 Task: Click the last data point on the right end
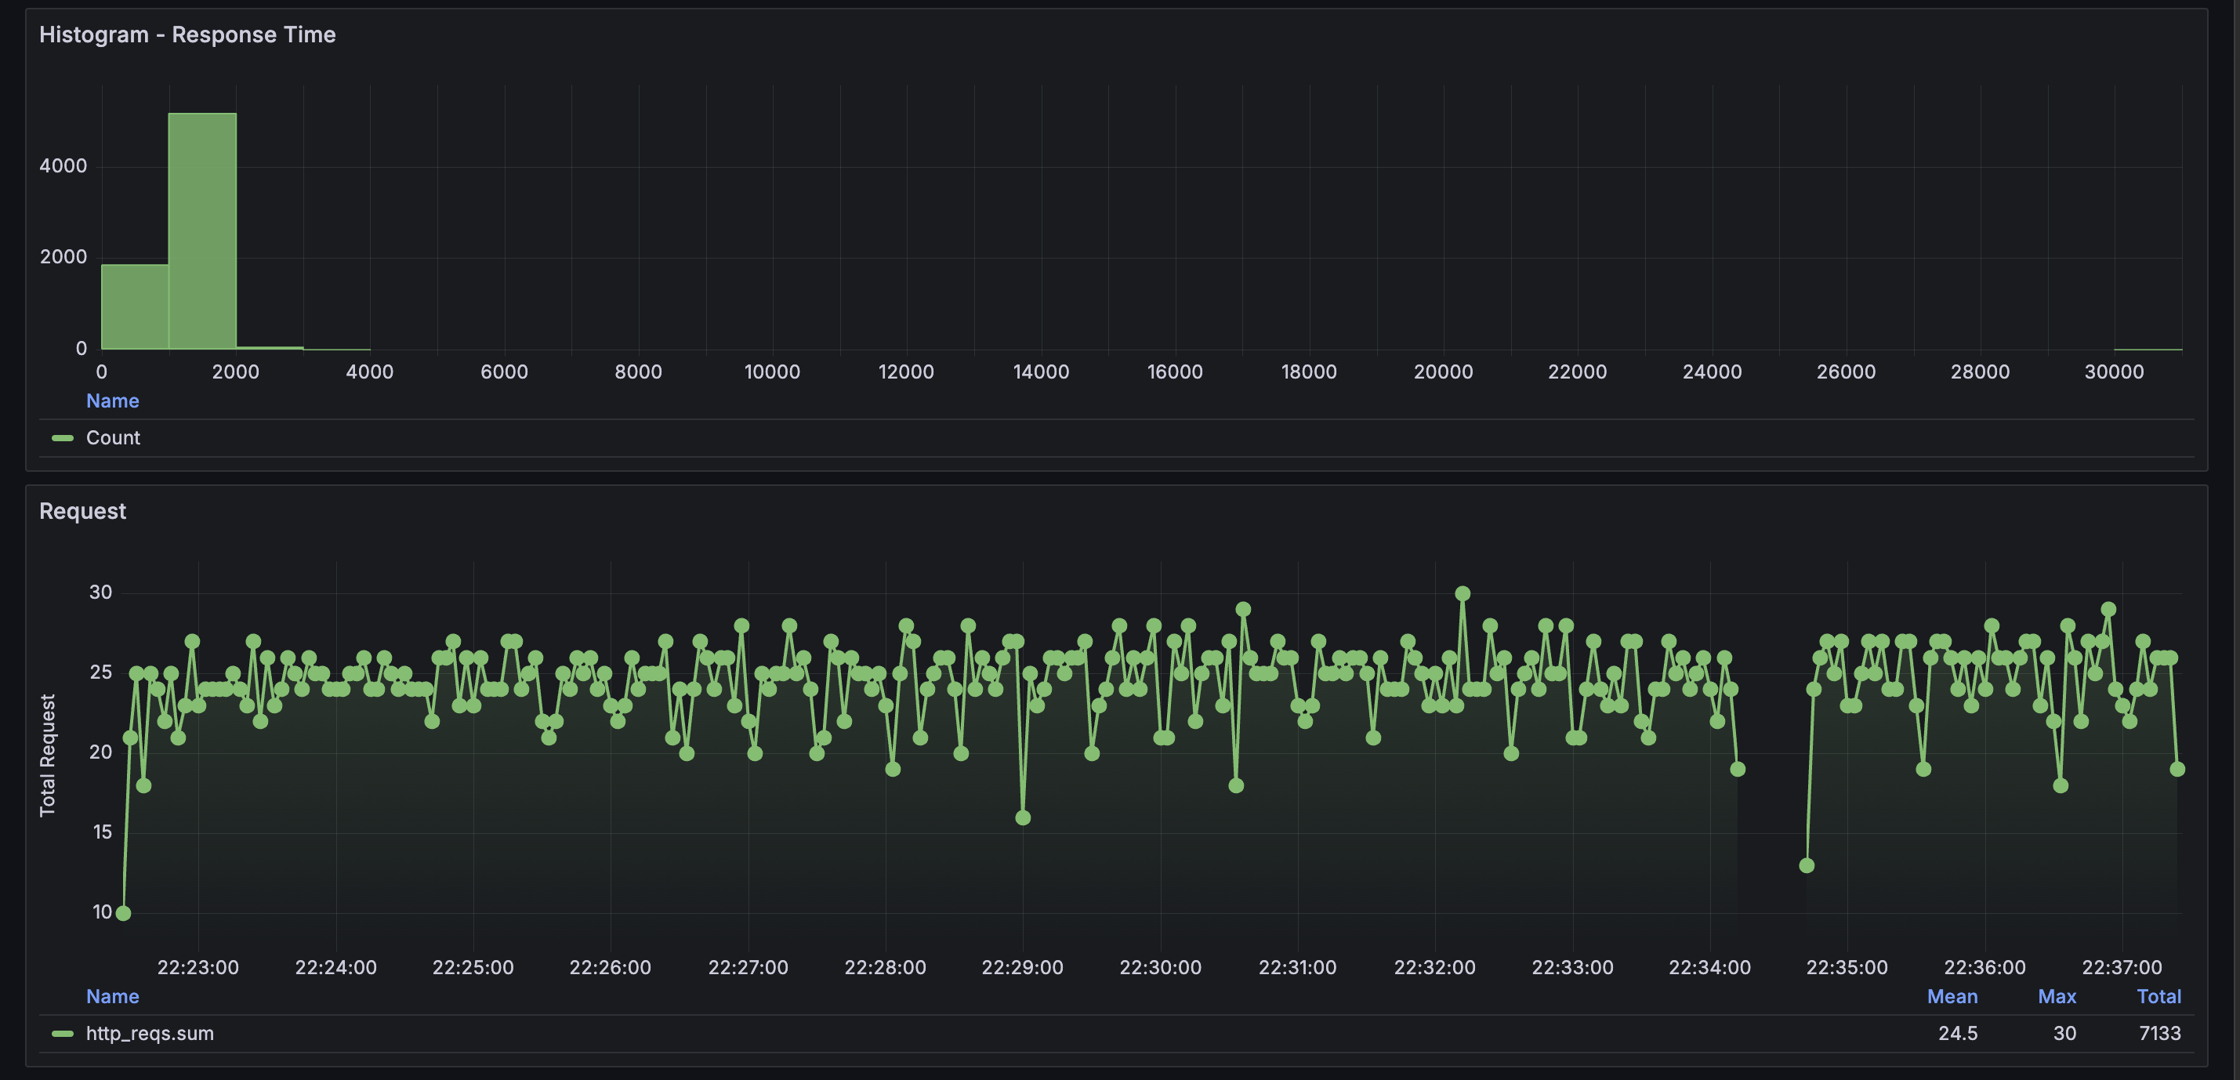[x=2177, y=769]
